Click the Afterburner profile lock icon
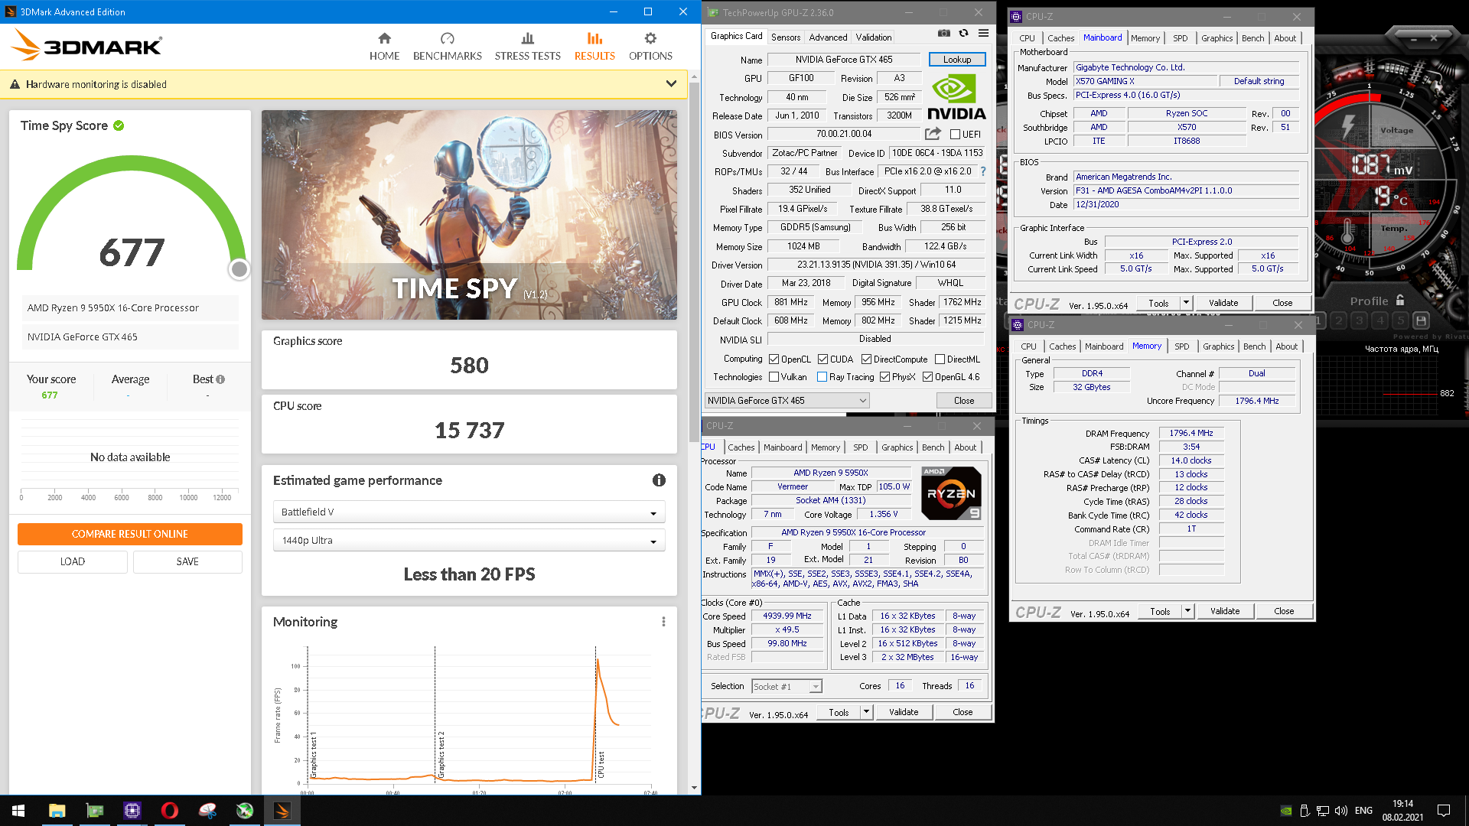 1399,300
